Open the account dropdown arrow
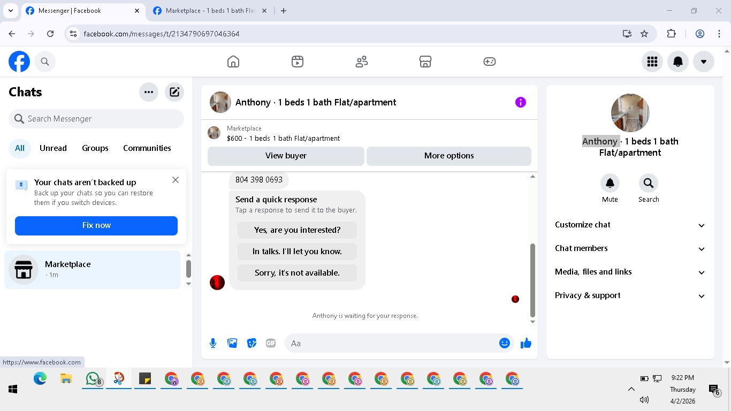 pyautogui.click(x=703, y=62)
